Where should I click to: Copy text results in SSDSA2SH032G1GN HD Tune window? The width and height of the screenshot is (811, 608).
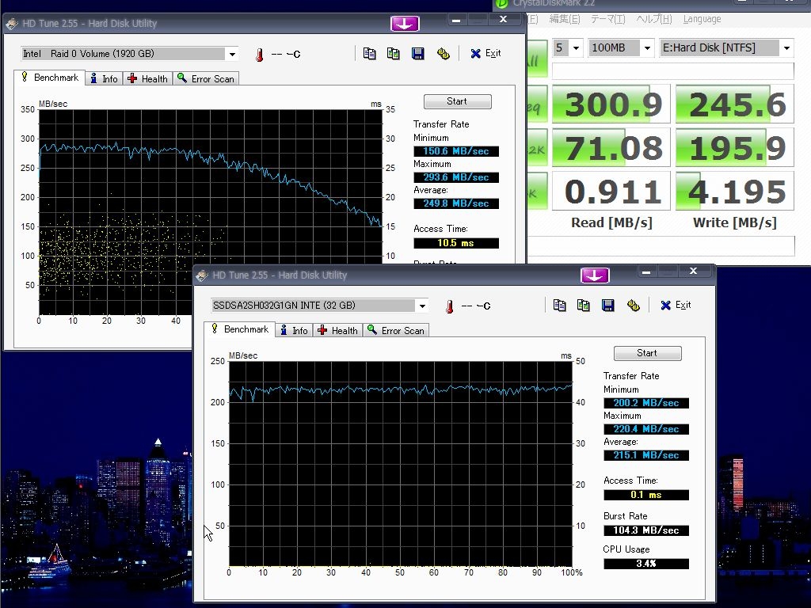pos(560,305)
